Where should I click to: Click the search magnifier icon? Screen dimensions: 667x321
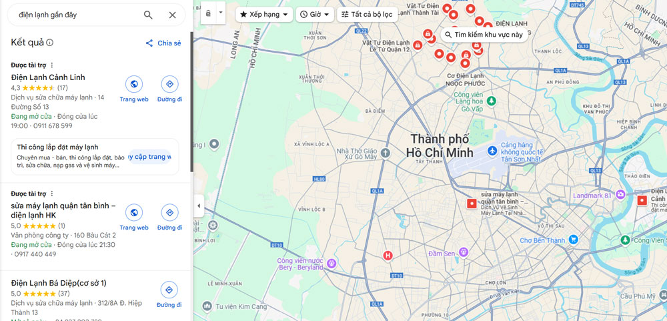pyautogui.click(x=148, y=15)
